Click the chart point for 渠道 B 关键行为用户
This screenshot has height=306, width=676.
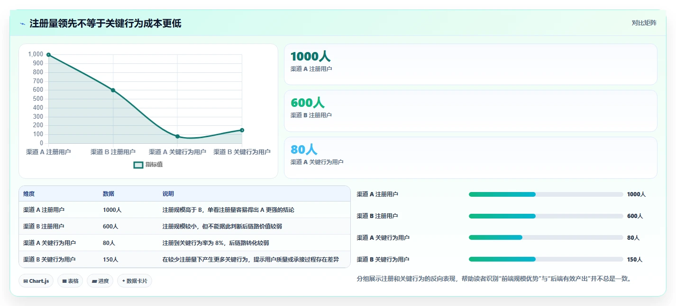coord(242,130)
